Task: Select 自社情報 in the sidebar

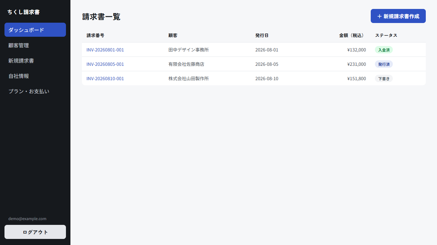Action: coord(35,76)
